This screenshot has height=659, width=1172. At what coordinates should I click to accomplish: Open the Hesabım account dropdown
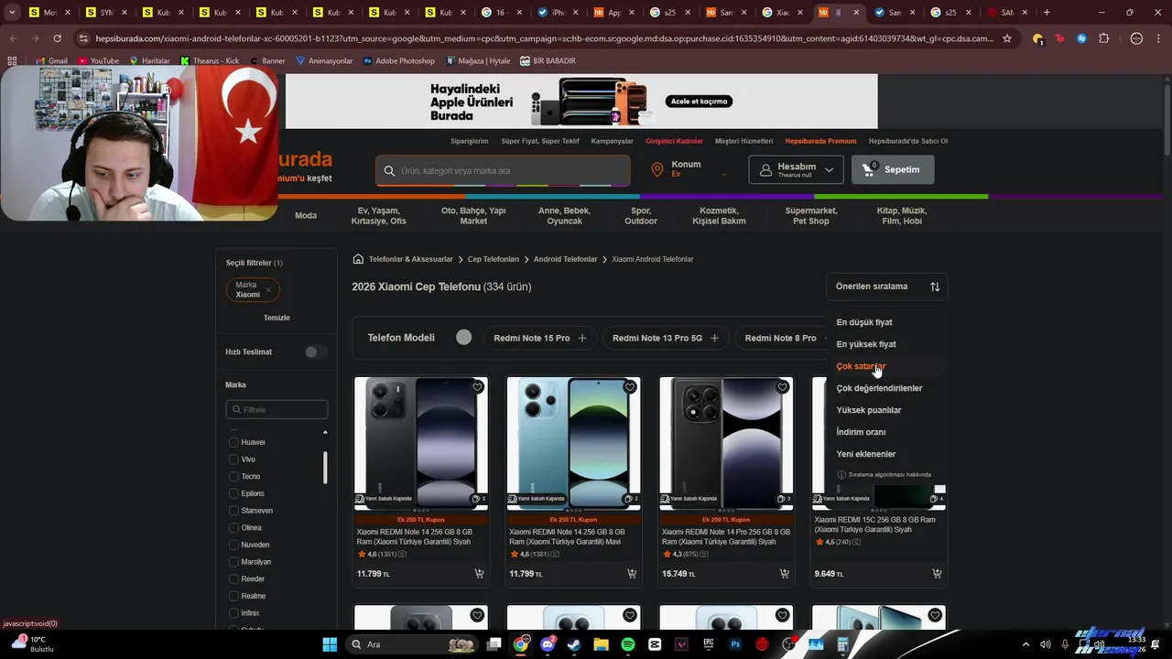tap(796, 169)
